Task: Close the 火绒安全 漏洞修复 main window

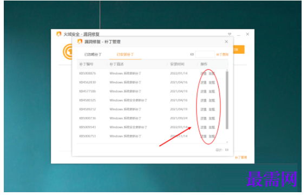Action: 247,34
